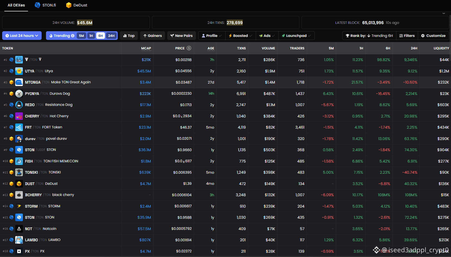
Task: Set trending timeframe to 24H
Action: (x=111, y=36)
